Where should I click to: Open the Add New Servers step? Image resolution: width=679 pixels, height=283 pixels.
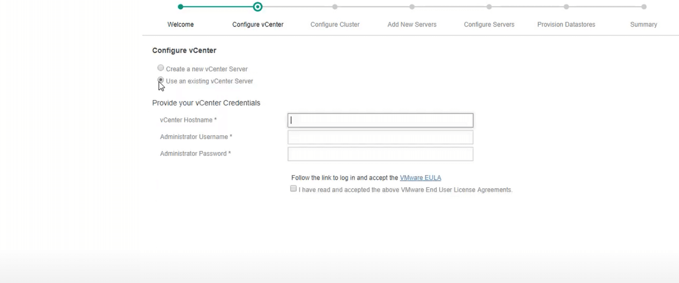[412, 24]
